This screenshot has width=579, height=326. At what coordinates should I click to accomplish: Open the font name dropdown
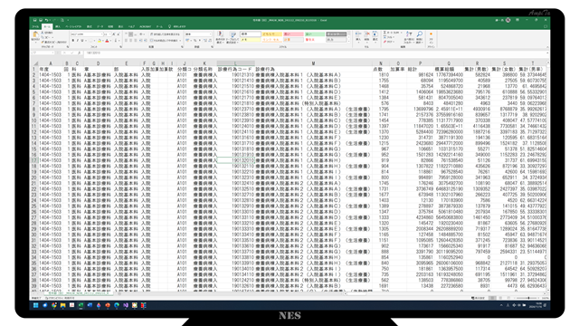(x=102, y=34)
